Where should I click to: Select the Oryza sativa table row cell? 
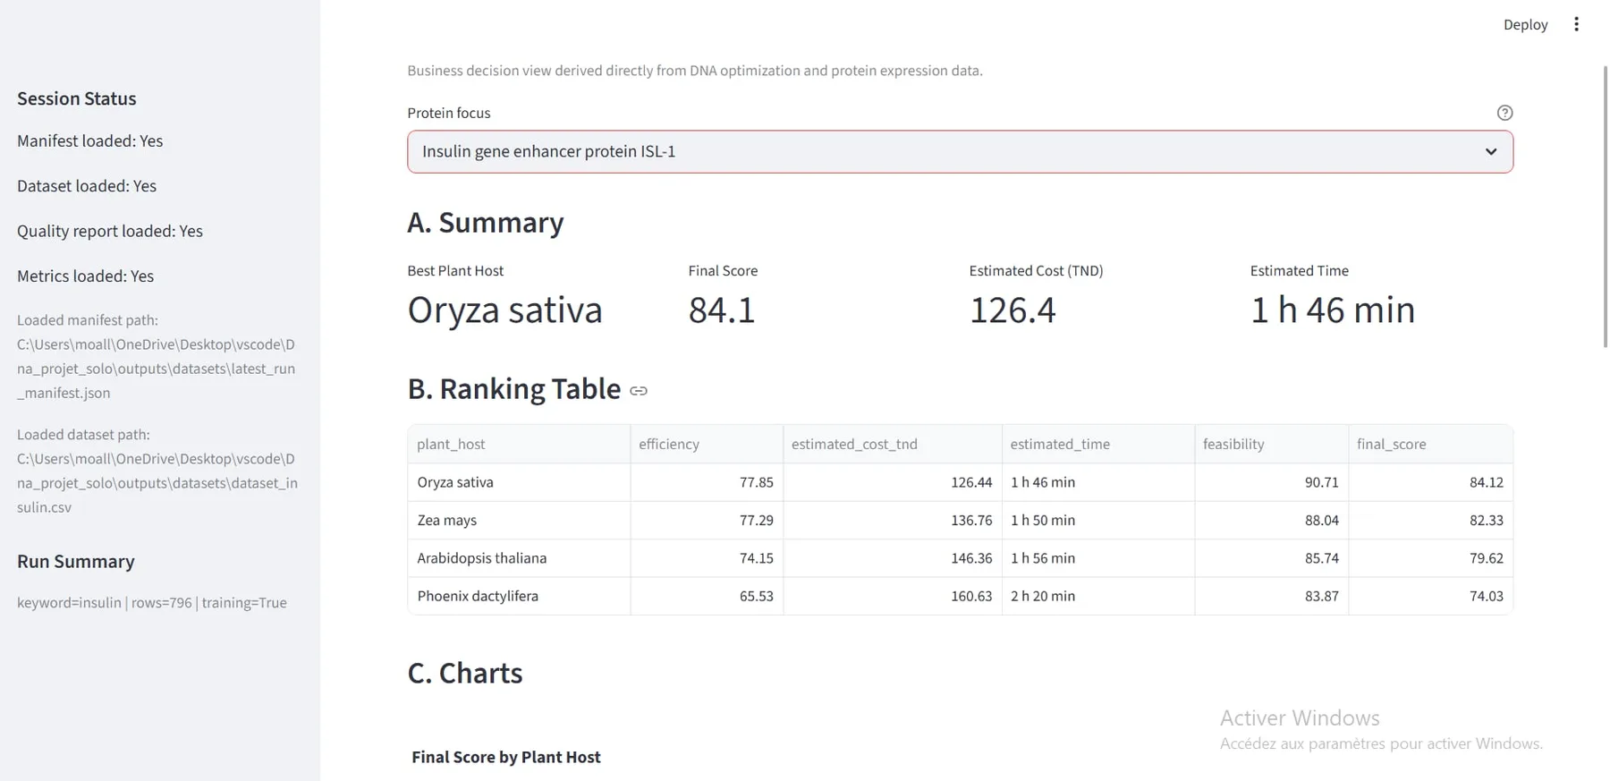(519, 482)
